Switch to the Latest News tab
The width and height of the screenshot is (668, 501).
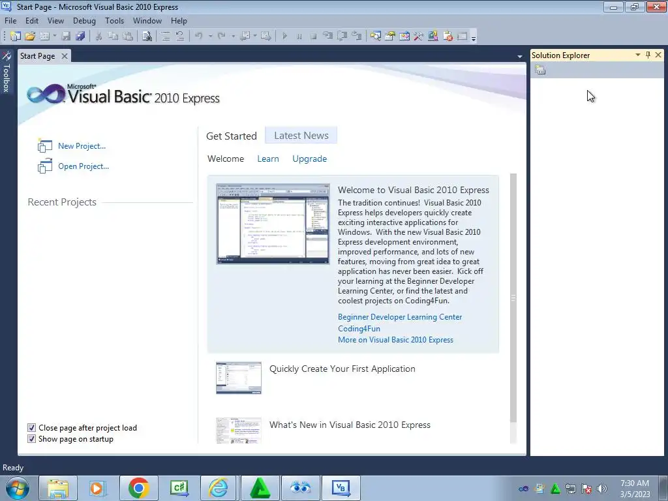tap(301, 136)
